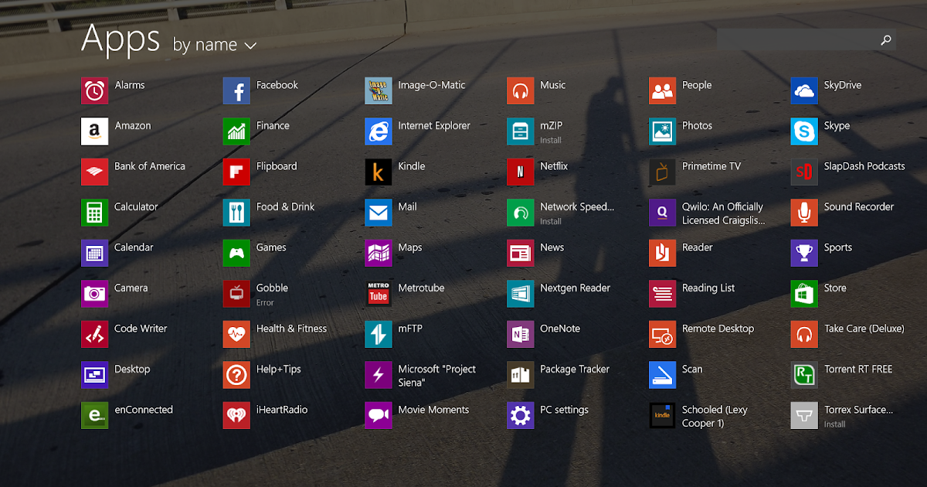This screenshot has width=927, height=487.
Task: Launch the mFTP app icon
Action: pyautogui.click(x=379, y=334)
